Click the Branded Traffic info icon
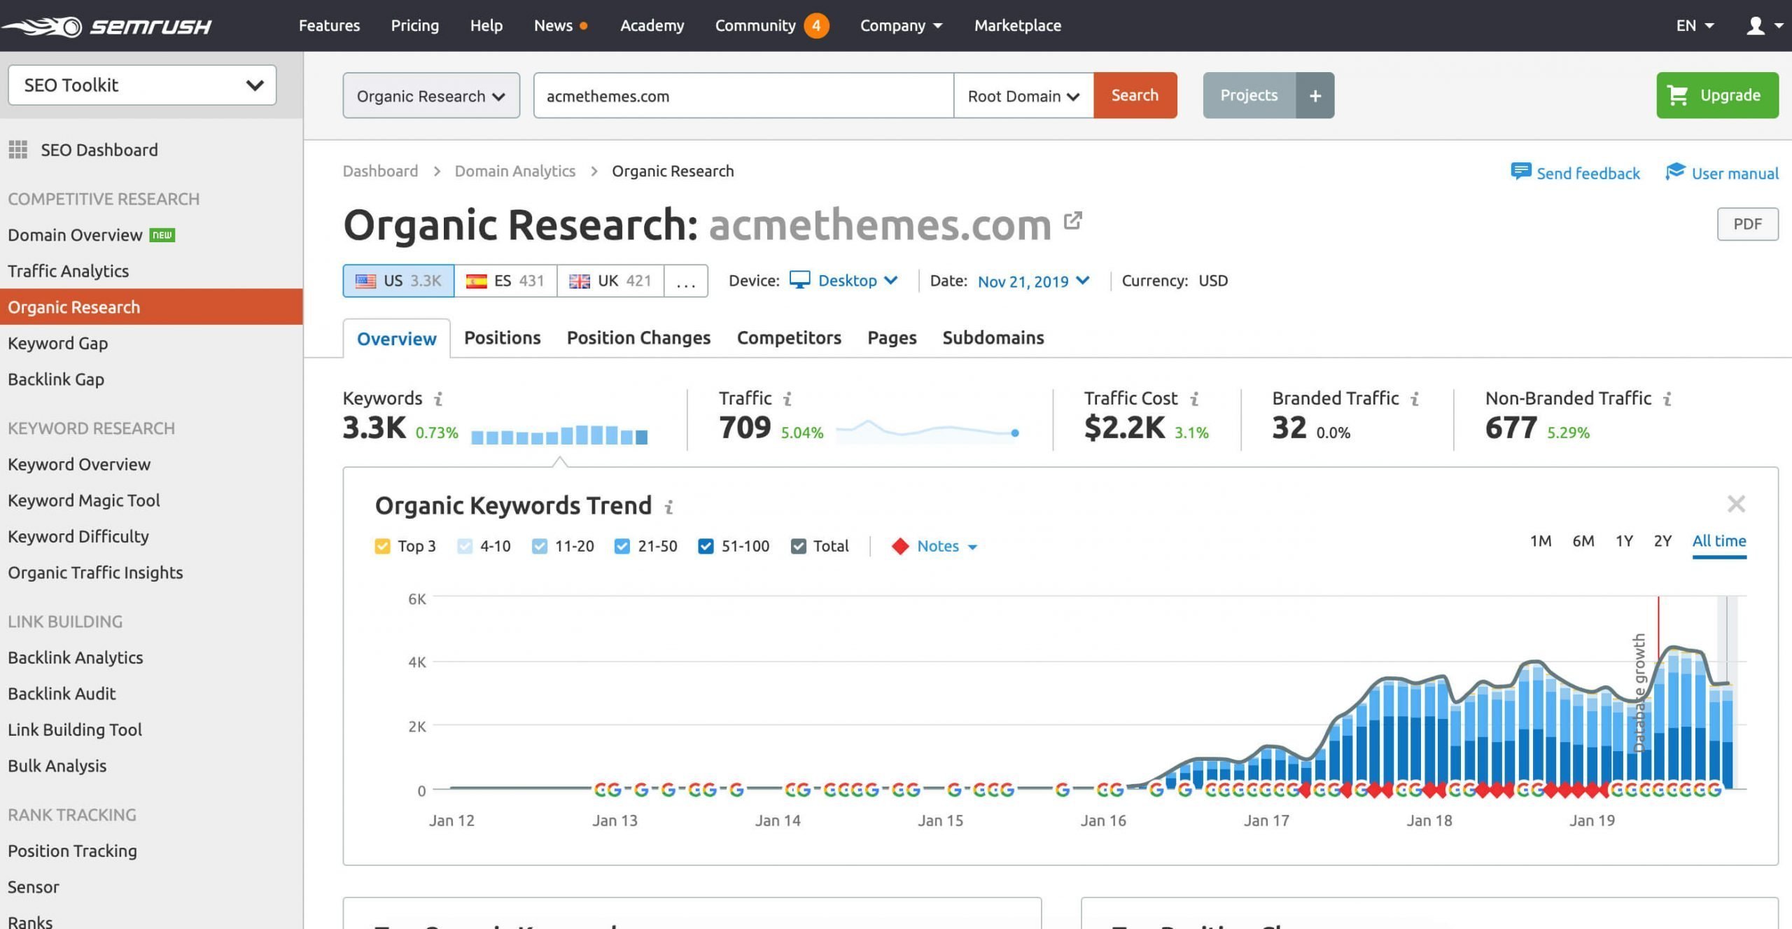 click(x=1415, y=399)
